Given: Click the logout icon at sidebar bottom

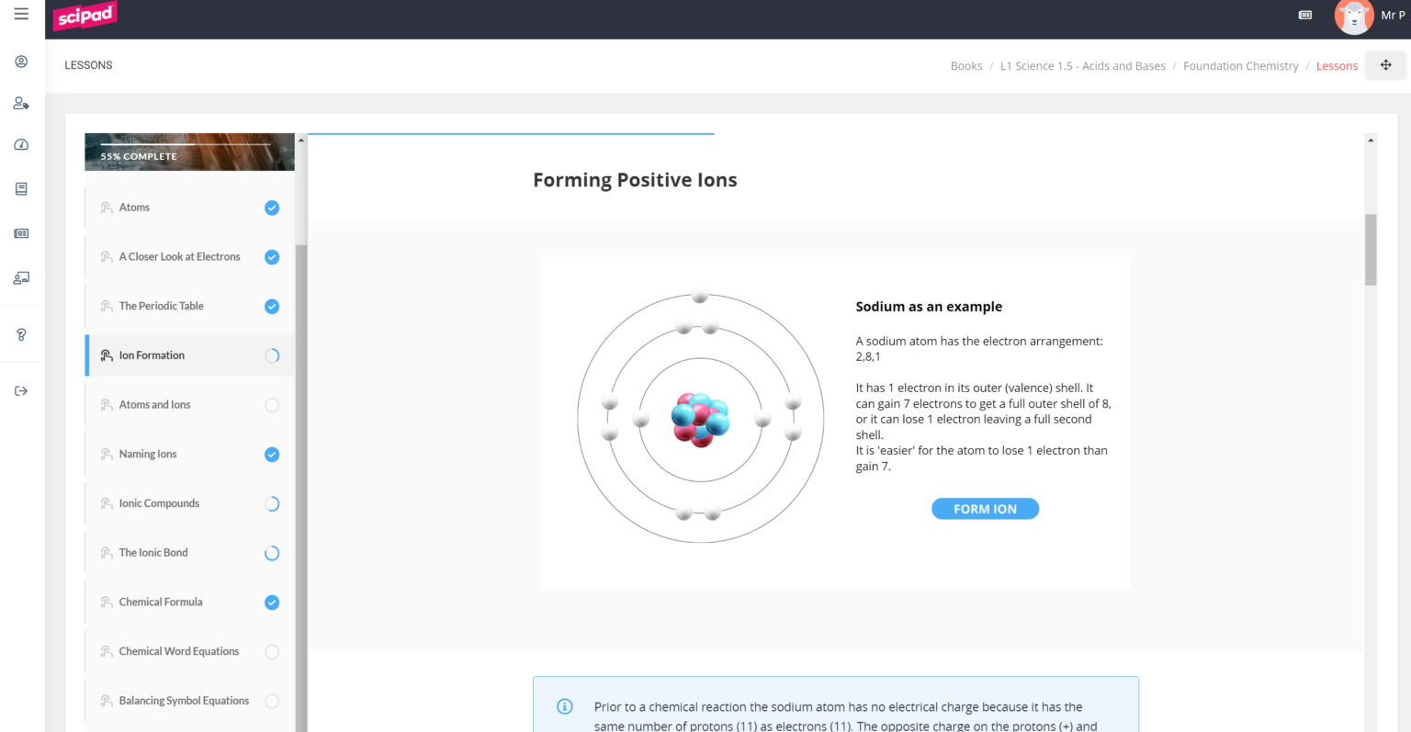Looking at the screenshot, I should point(21,390).
